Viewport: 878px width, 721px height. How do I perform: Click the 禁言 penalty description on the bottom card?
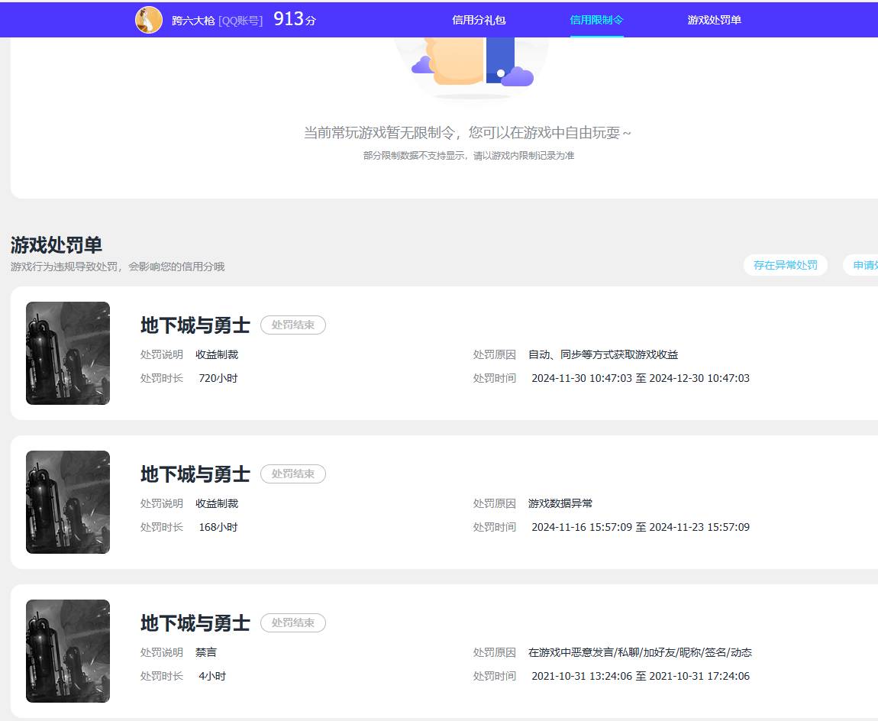tap(205, 652)
